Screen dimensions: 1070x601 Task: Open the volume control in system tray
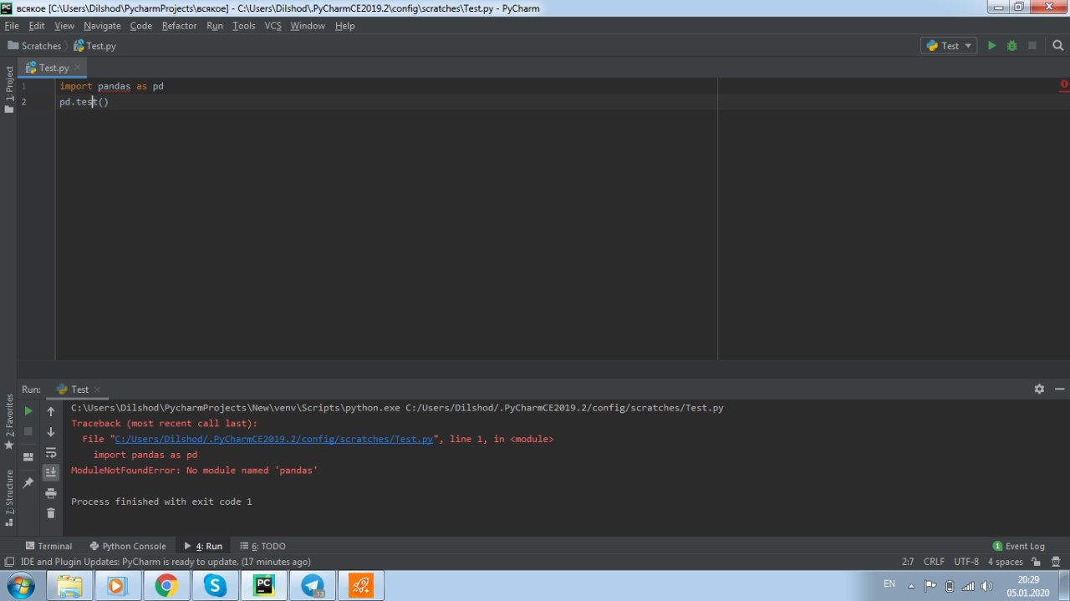tap(989, 586)
